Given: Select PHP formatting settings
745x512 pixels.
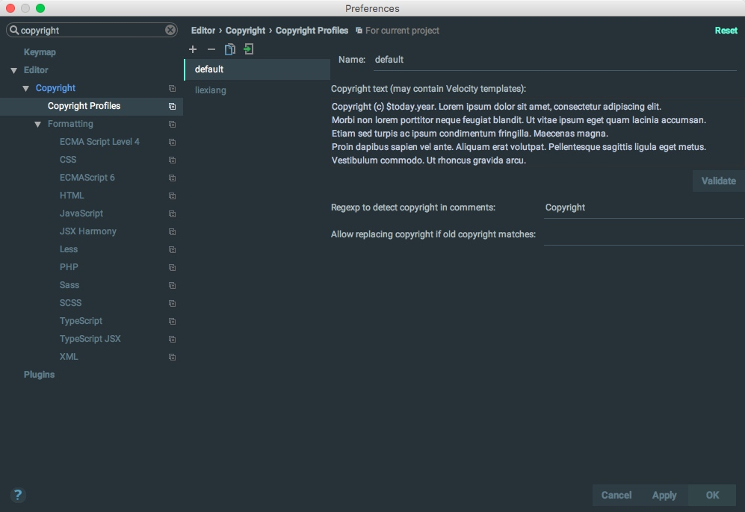Looking at the screenshot, I should pyautogui.click(x=69, y=267).
